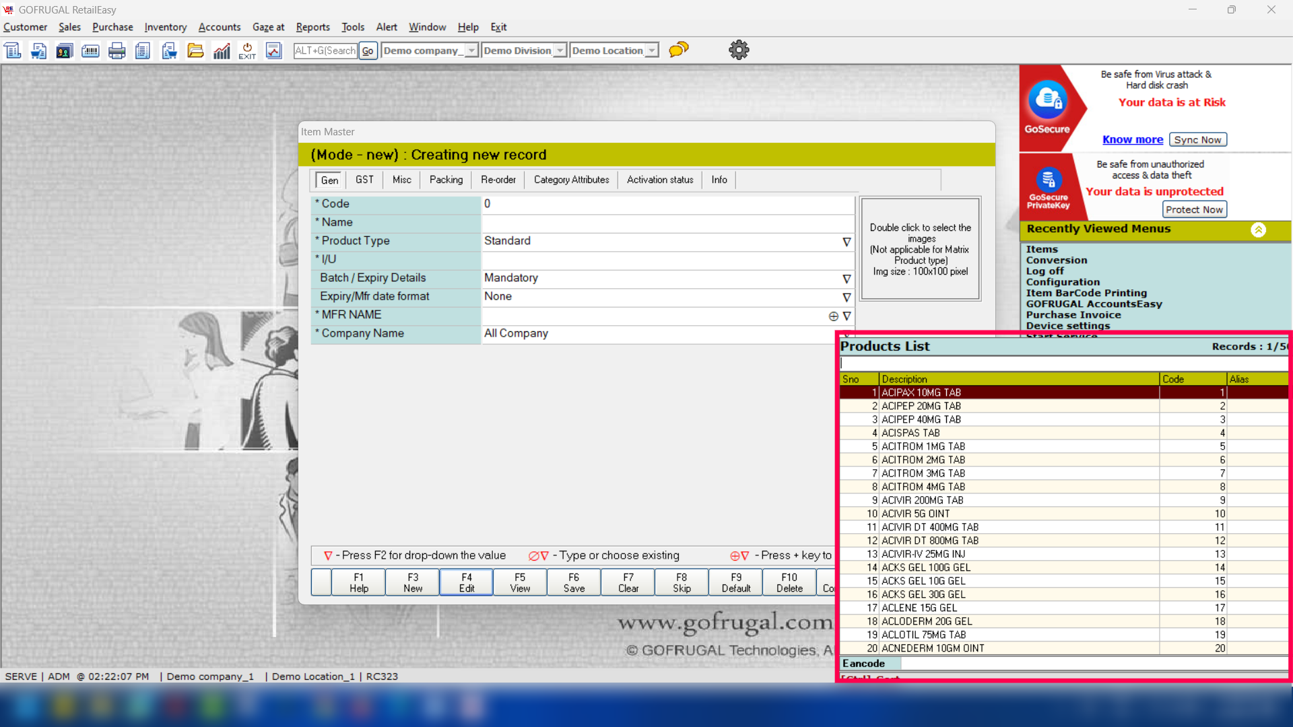Click the Name input field

coord(667,222)
